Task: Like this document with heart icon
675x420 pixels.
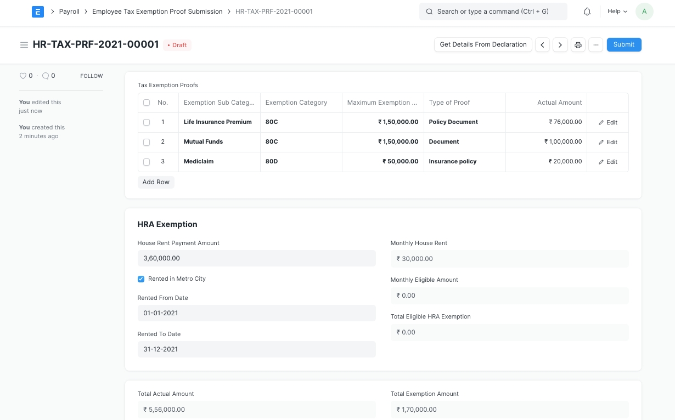Action: (x=23, y=76)
